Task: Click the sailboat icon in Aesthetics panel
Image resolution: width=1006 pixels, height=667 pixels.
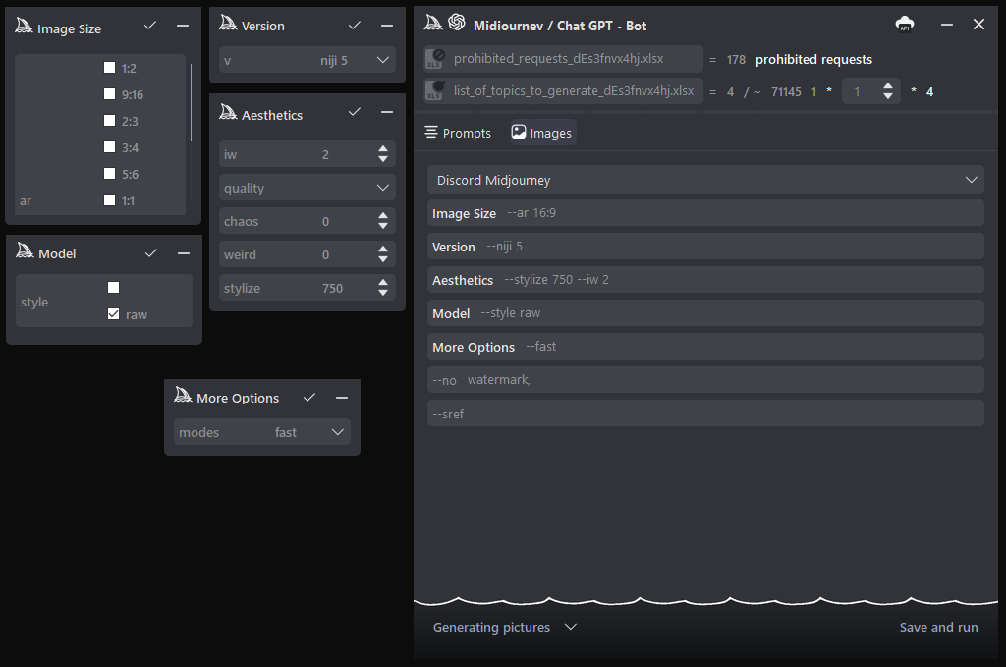Action: pyautogui.click(x=228, y=112)
